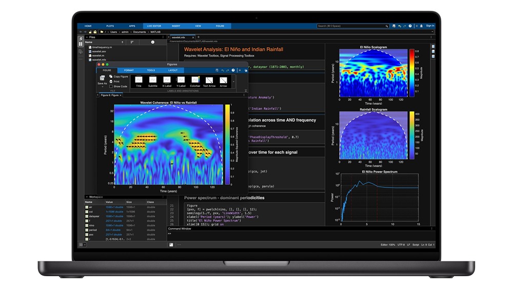Click the save icon in Figures ribbon
Image resolution: width=513 pixels, height=289 pixels.
[x=217, y=70]
